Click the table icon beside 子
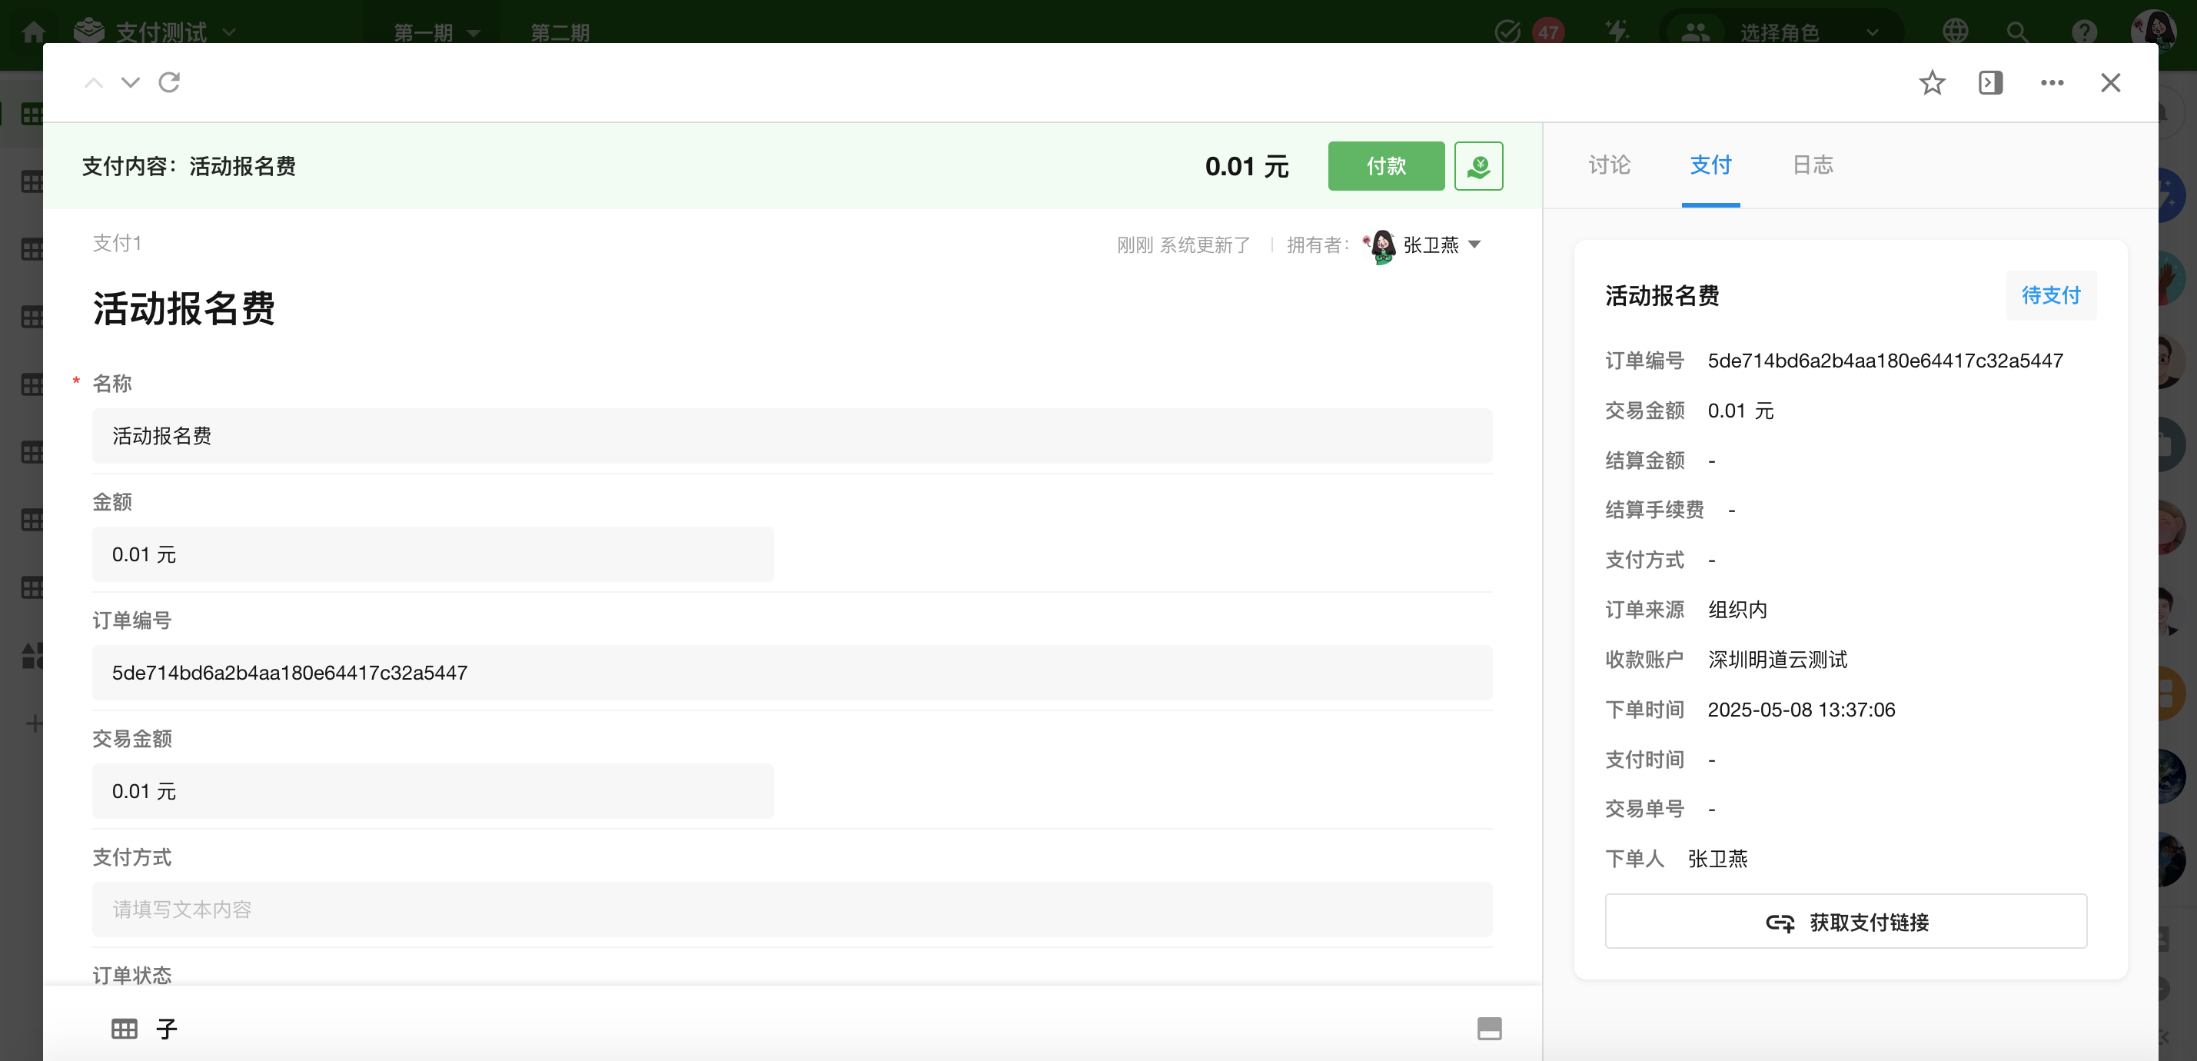Screen dimensions: 2197x1061 (125, 1029)
